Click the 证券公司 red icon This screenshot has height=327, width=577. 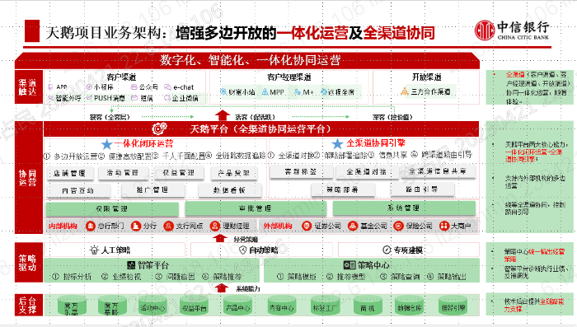307,226
